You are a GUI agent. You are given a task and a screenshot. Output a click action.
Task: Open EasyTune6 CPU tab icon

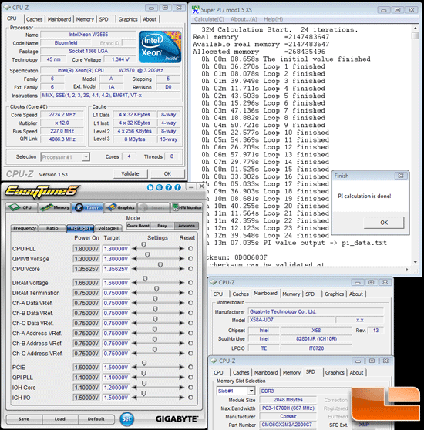point(22,207)
